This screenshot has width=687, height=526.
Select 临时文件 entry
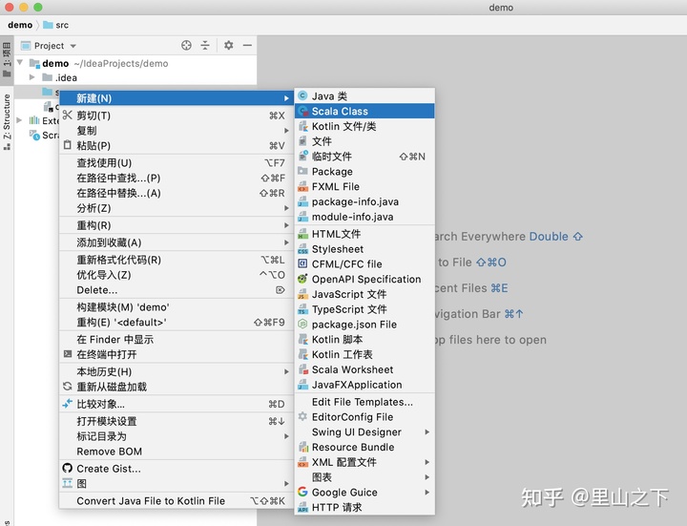364,156
